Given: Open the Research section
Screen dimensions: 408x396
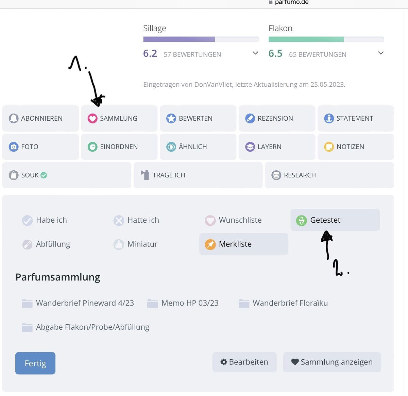Looking at the screenshot, I should (299, 175).
